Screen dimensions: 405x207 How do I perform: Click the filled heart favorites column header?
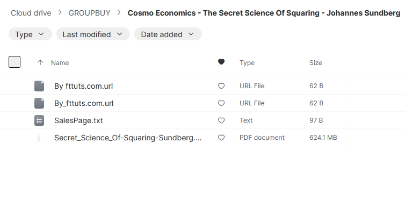pos(221,62)
